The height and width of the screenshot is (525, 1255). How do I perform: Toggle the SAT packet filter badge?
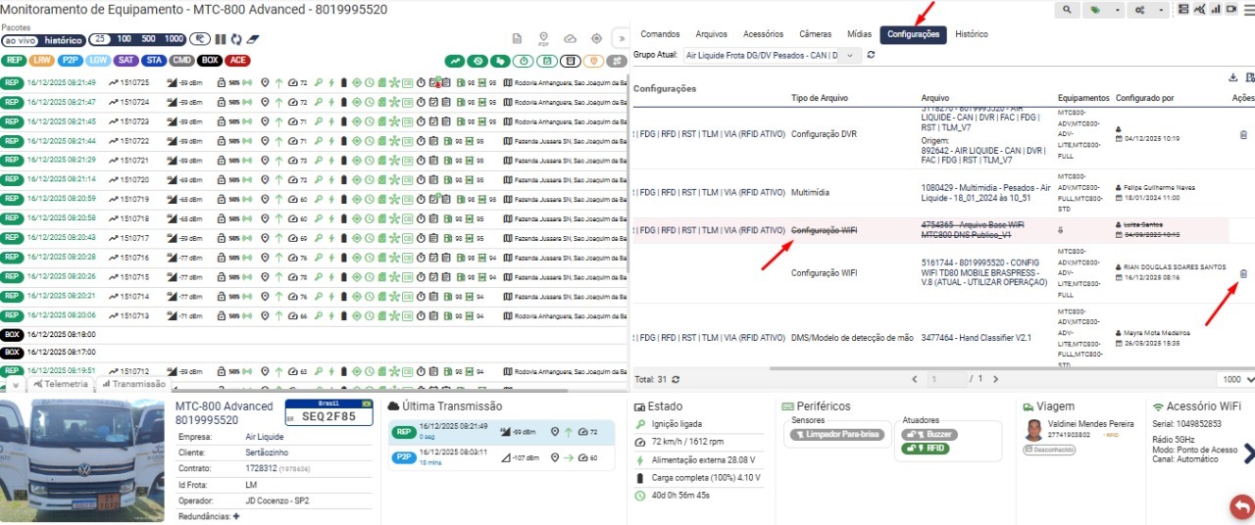[x=125, y=60]
